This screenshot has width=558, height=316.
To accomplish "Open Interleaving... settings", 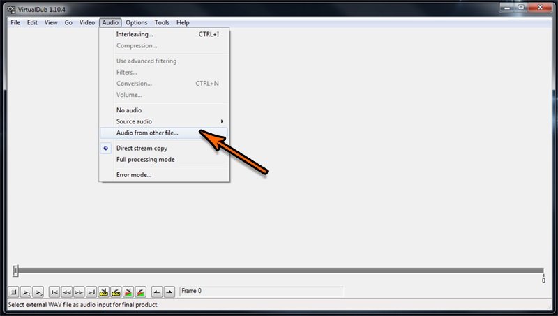I will coord(135,34).
